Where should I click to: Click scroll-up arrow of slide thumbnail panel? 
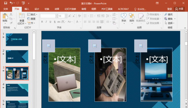tap(34, 31)
